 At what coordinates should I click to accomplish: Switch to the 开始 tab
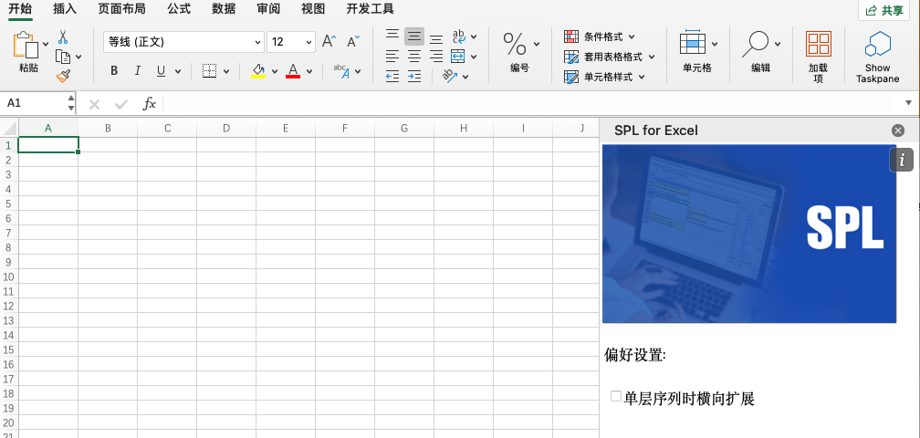tap(20, 9)
